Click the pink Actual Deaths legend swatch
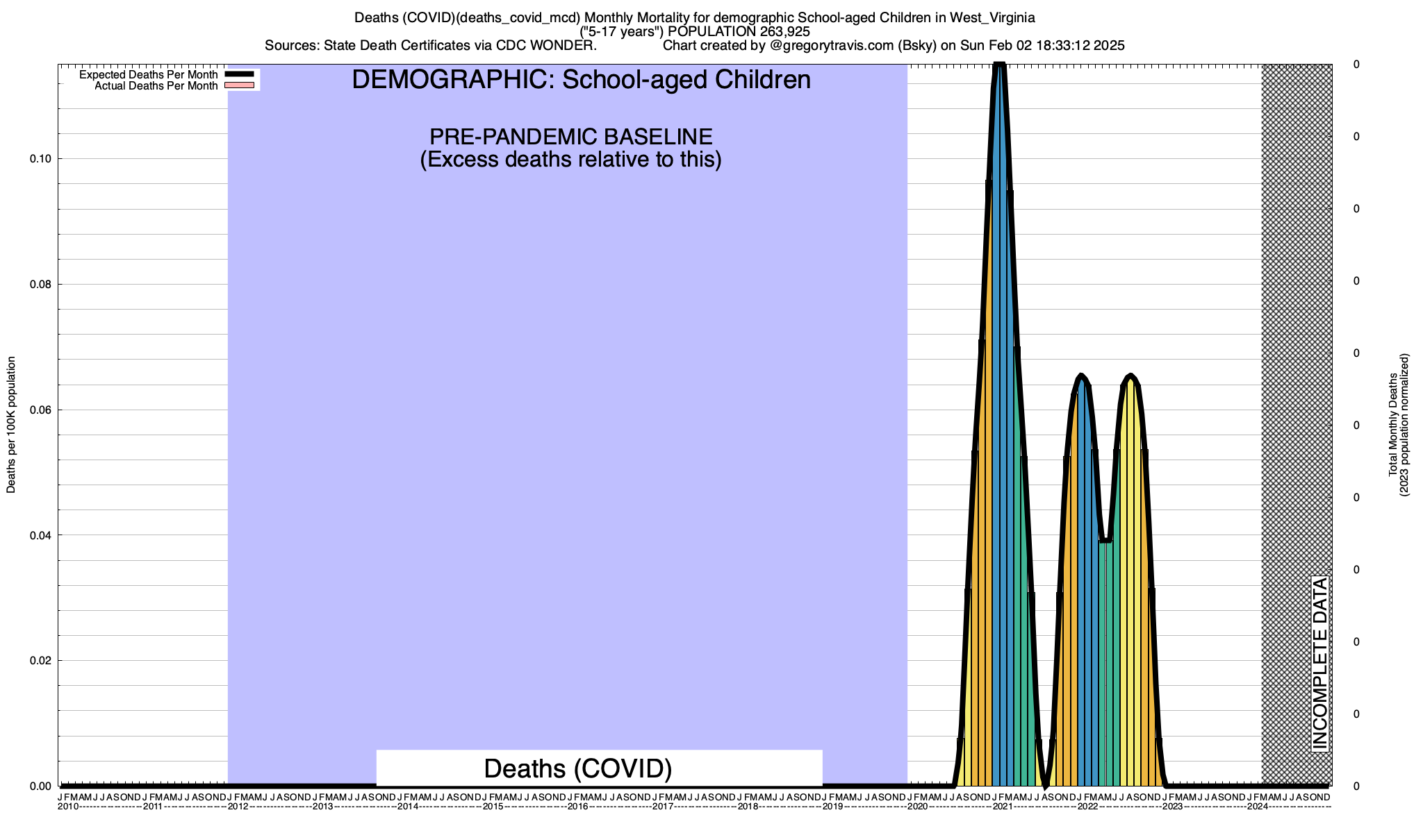Image resolution: width=1423 pixels, height=833 pixels. (x=240, y=85)
